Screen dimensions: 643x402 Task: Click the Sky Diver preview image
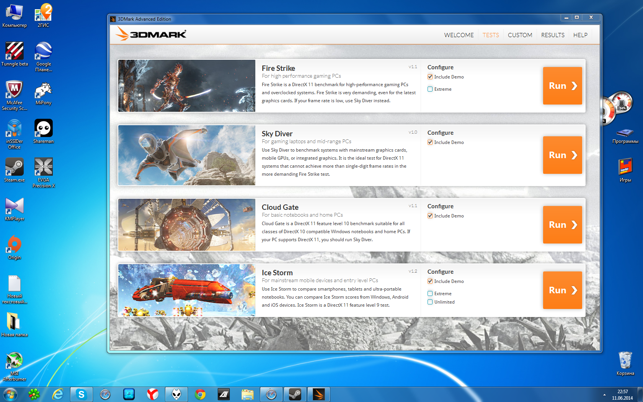pyautogui.click(x=187, y=155)
